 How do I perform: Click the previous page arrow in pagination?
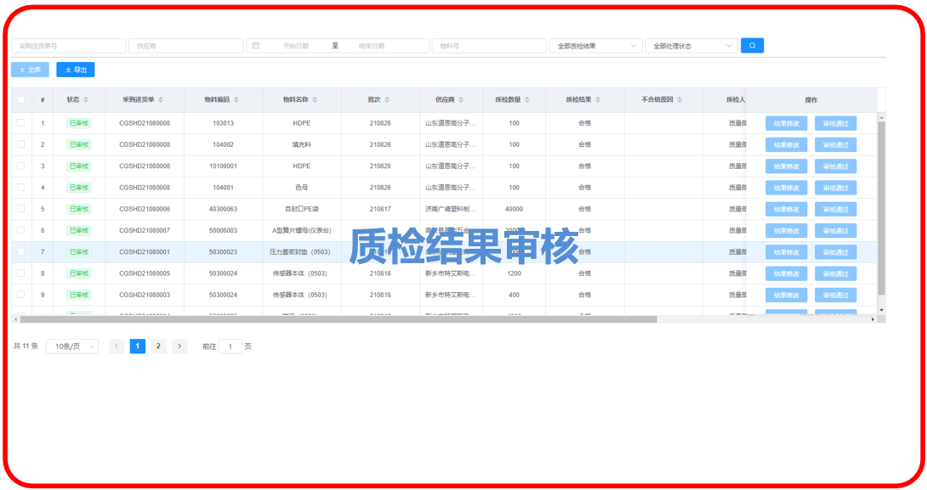pyautogui.click(x=117, y=346)
